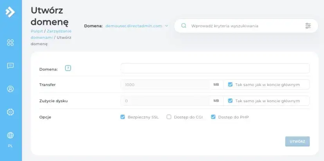The height and width of the screenshot is (161, 324).
Task: Click the globe language icon
Action: tap(11, 135)
